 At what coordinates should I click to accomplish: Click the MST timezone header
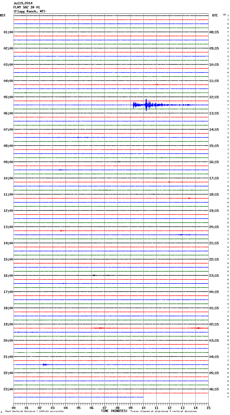(x=3, y=15)
